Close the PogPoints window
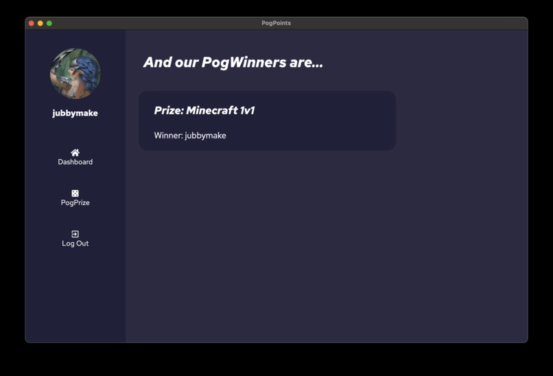The width and height of the screenshot is (553, 376). pyautogui.click(x=32, y=23)
